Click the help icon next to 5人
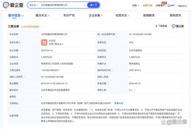 [134, 90]
